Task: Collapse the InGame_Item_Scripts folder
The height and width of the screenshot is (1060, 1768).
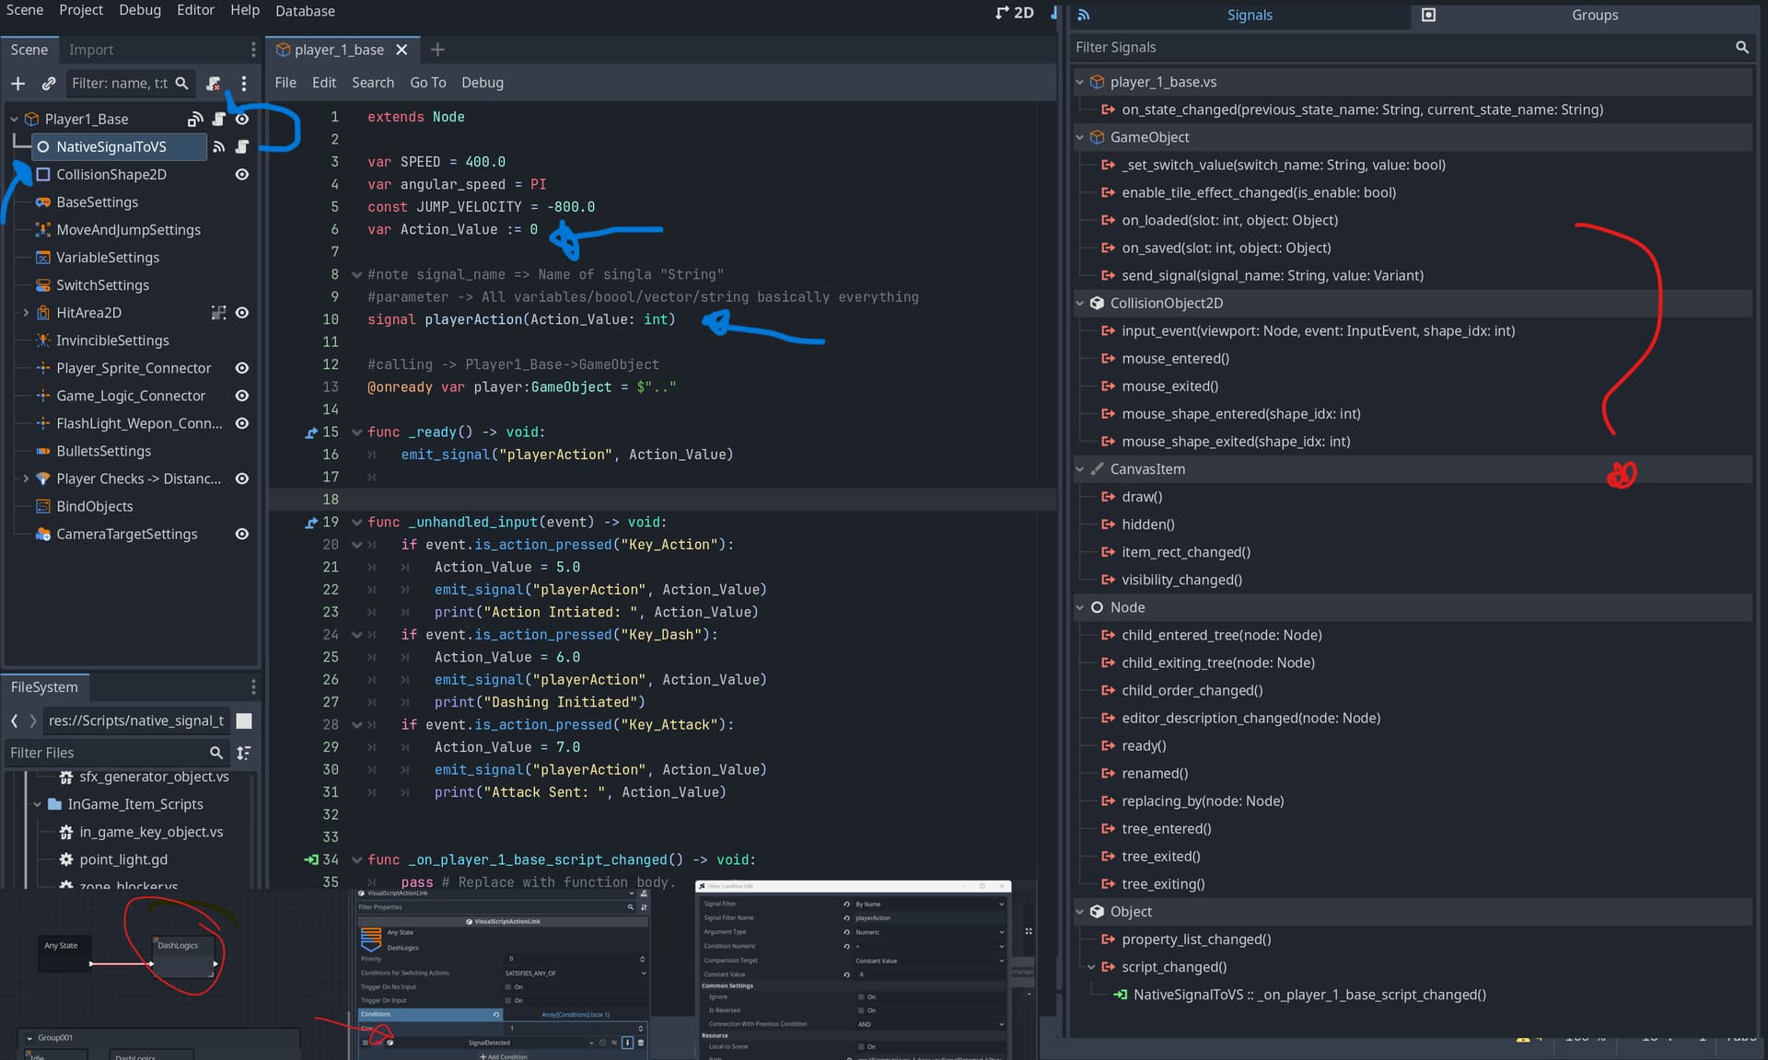Action: pyautogui.click(x=38, y=804)
